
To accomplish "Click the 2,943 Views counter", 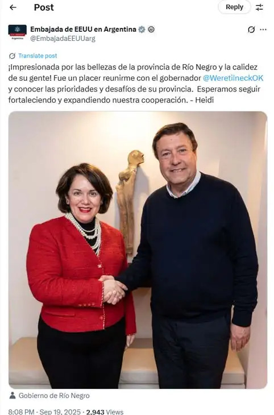I will tap(105, 412).
